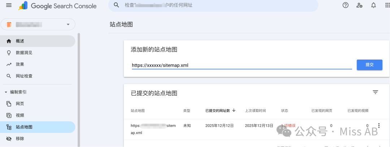This screenshot has width=390, height=147.
Task: Open the help question mark icon
Action: pyautogui.click(x=346, y=5)
